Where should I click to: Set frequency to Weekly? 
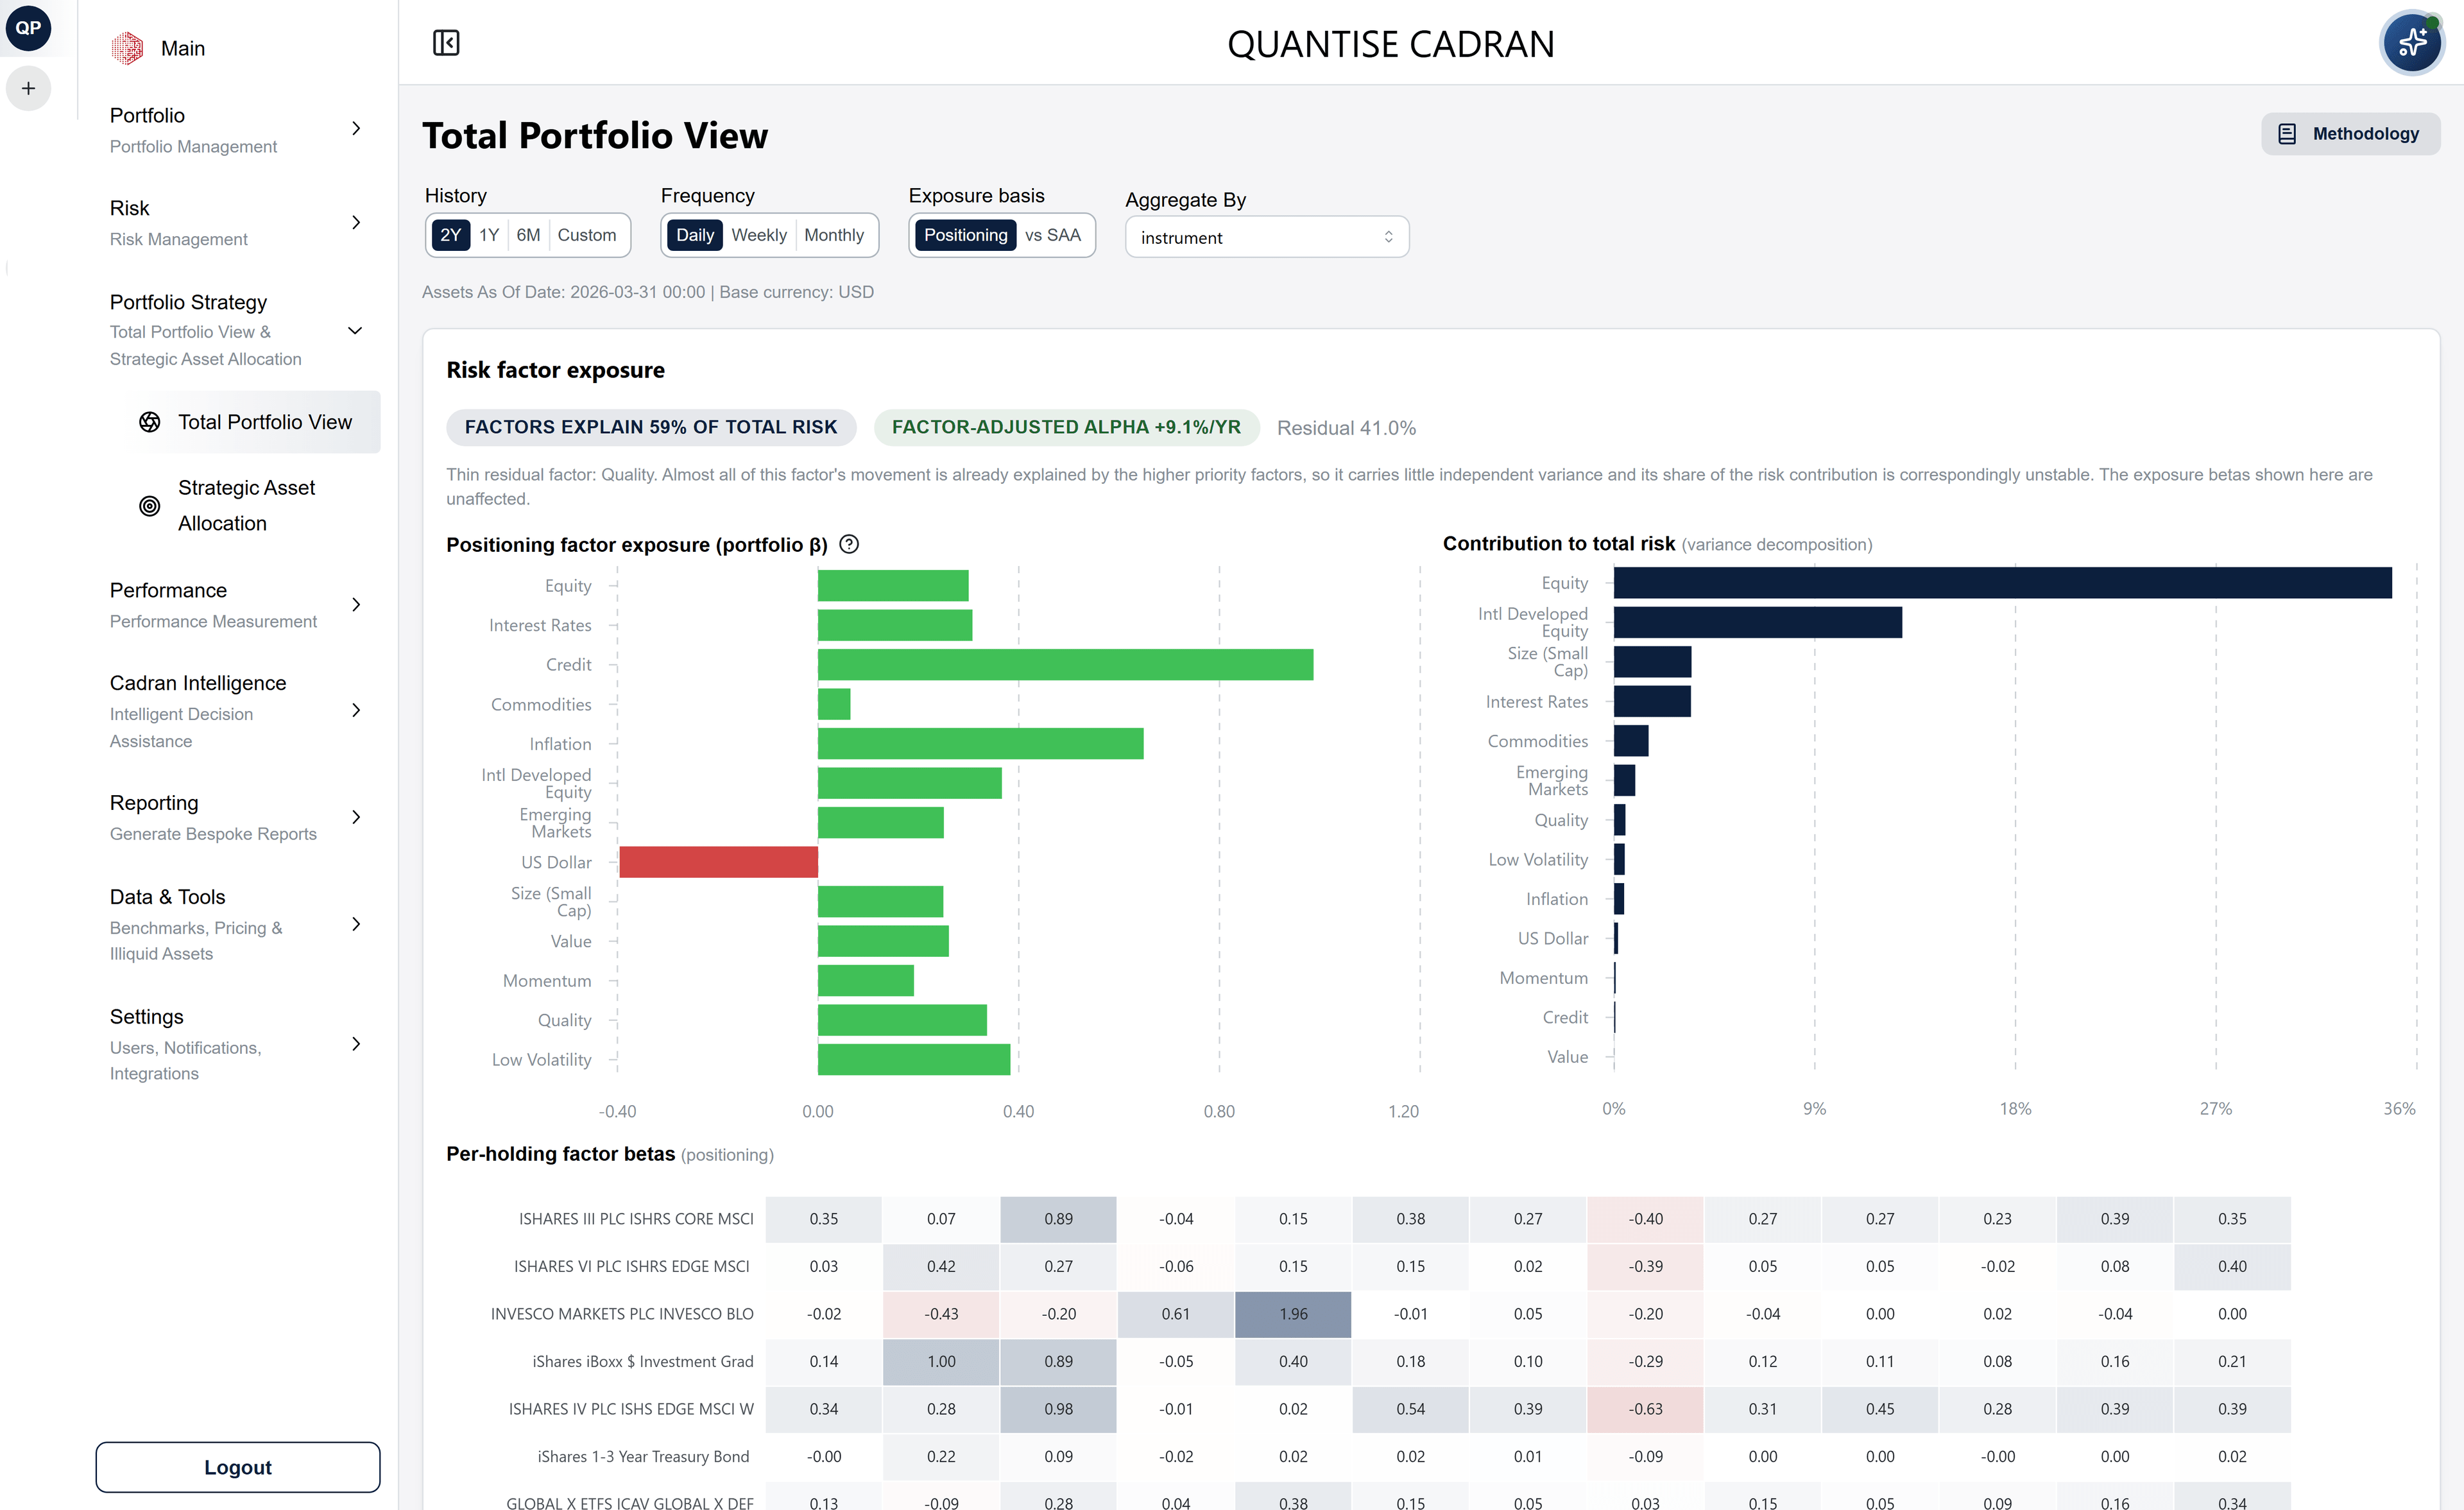pyautogui.click(x=759, y=235)
